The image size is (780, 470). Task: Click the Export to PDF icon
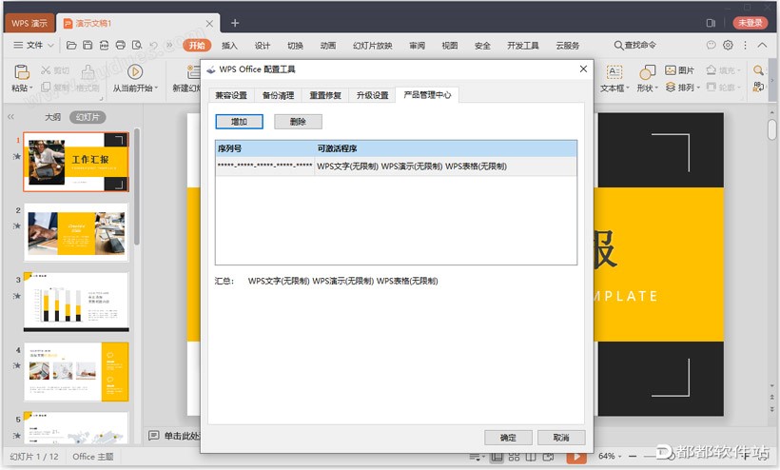(104, 46)
